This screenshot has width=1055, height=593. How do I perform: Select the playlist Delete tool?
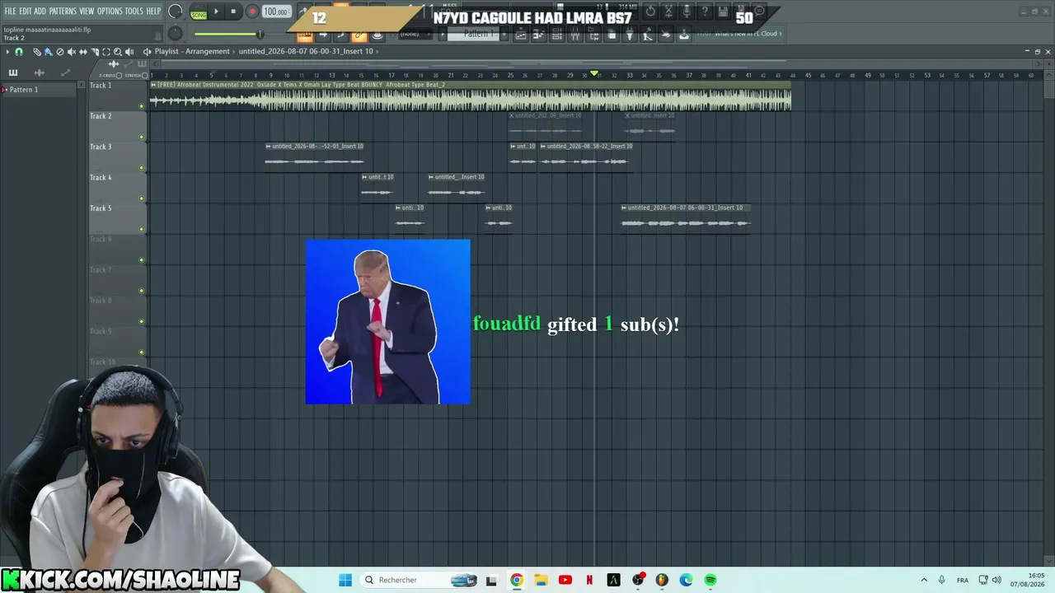click(x=60, y=51)
